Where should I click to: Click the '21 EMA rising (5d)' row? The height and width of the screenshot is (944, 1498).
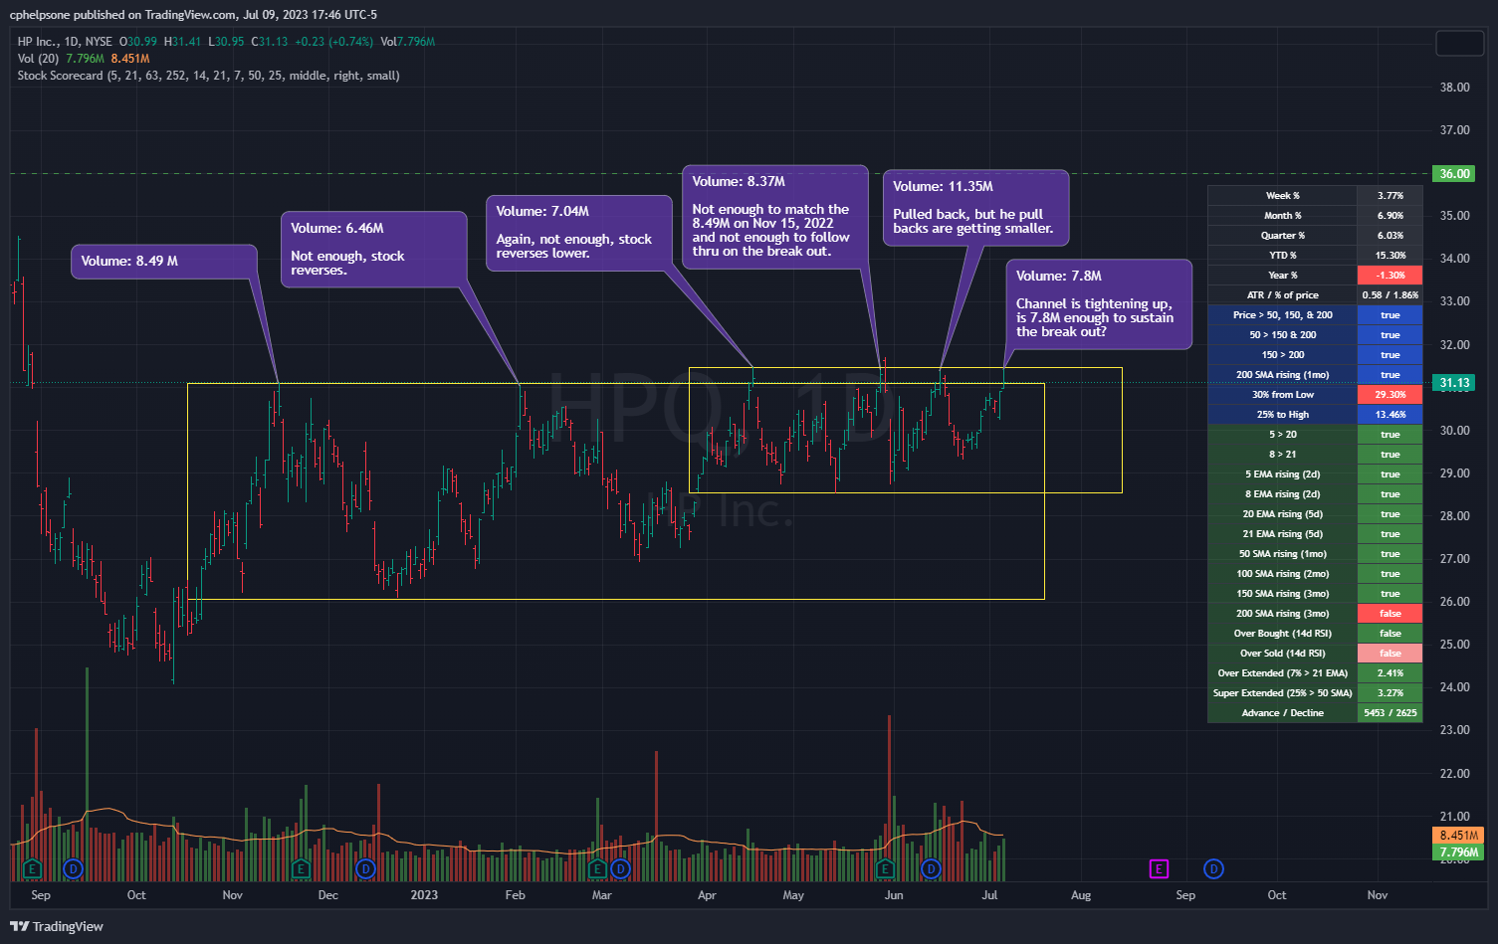coord(1315,534)
